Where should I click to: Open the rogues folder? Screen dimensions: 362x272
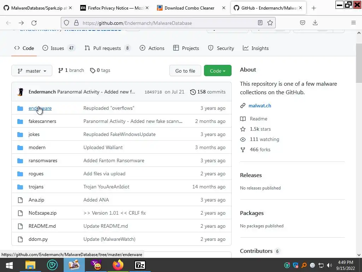(36, 174)
